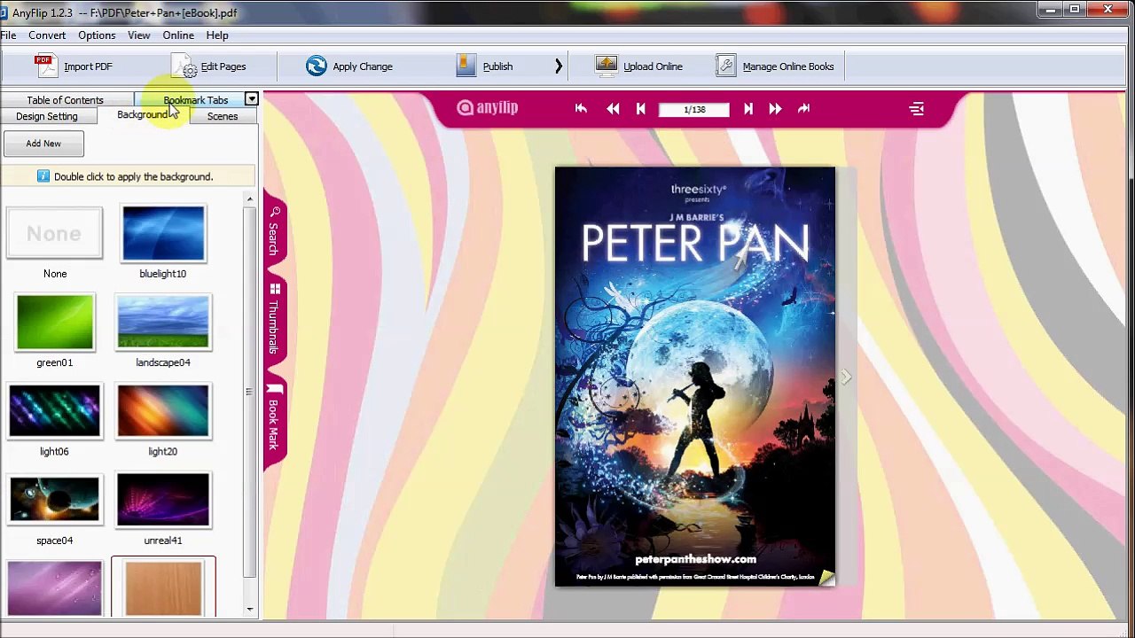The height and width of the screenshot is (638, 1135).
Task: Click the Peter Pan book cover page
Action: [694, 377]
